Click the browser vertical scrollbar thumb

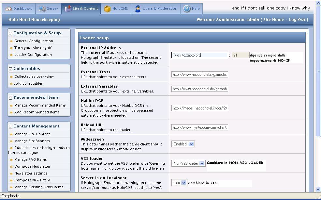(x=318, y=72)
